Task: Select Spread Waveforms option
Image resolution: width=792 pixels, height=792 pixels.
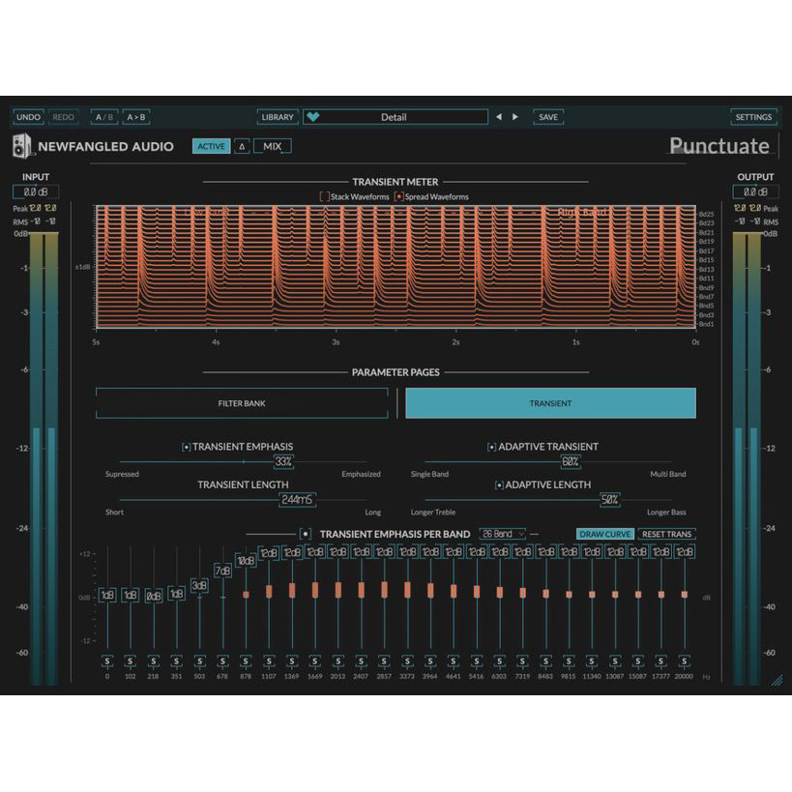Action: point(398,196)
